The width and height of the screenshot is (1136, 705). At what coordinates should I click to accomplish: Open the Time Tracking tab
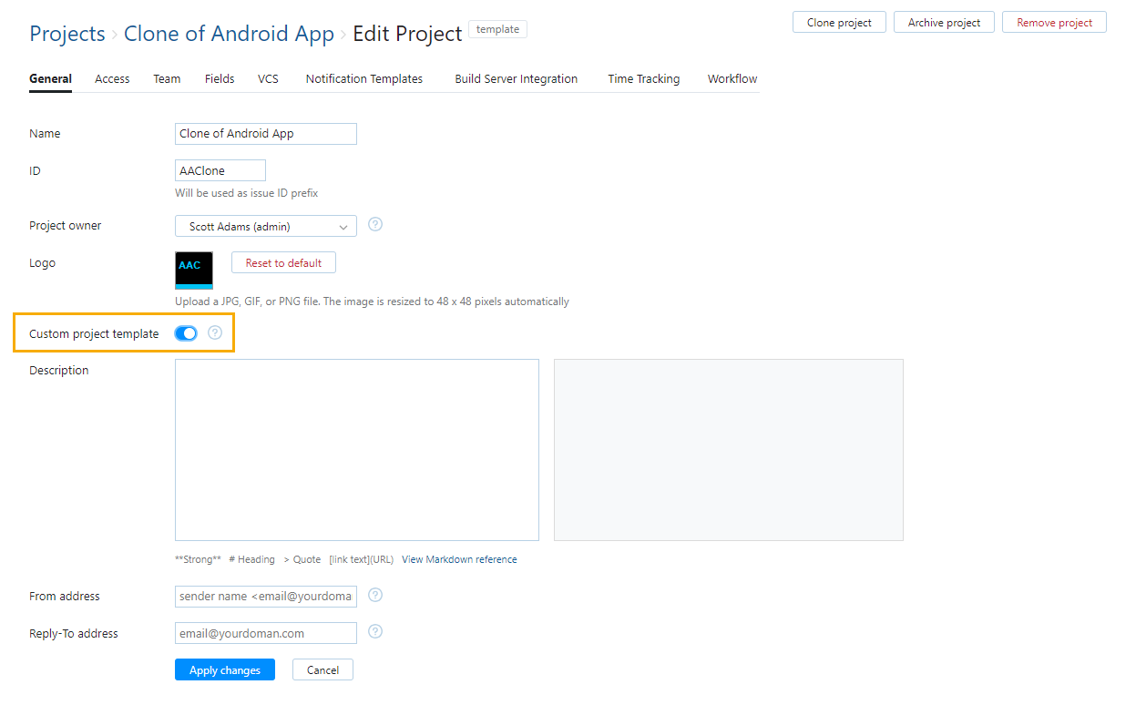(x=643, y=78)
